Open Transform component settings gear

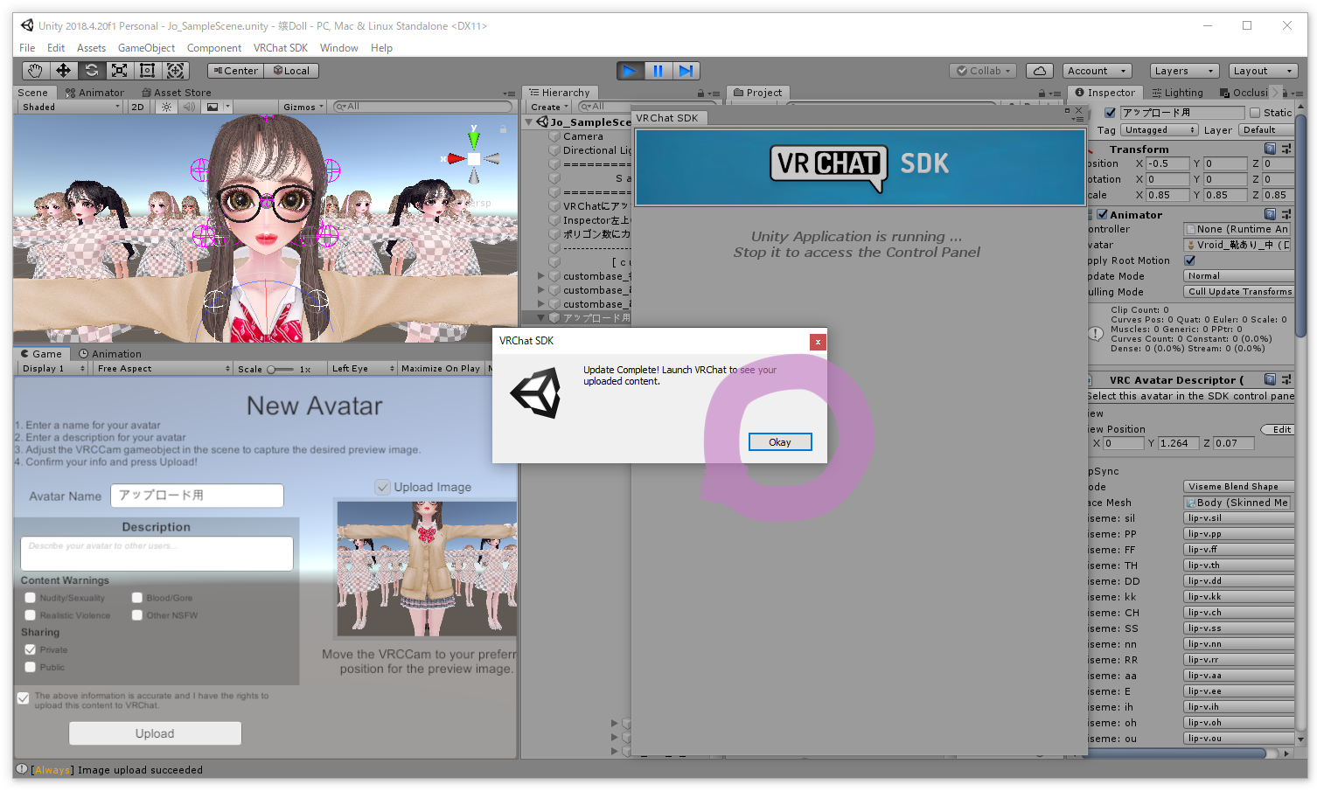pos(1286,149)
